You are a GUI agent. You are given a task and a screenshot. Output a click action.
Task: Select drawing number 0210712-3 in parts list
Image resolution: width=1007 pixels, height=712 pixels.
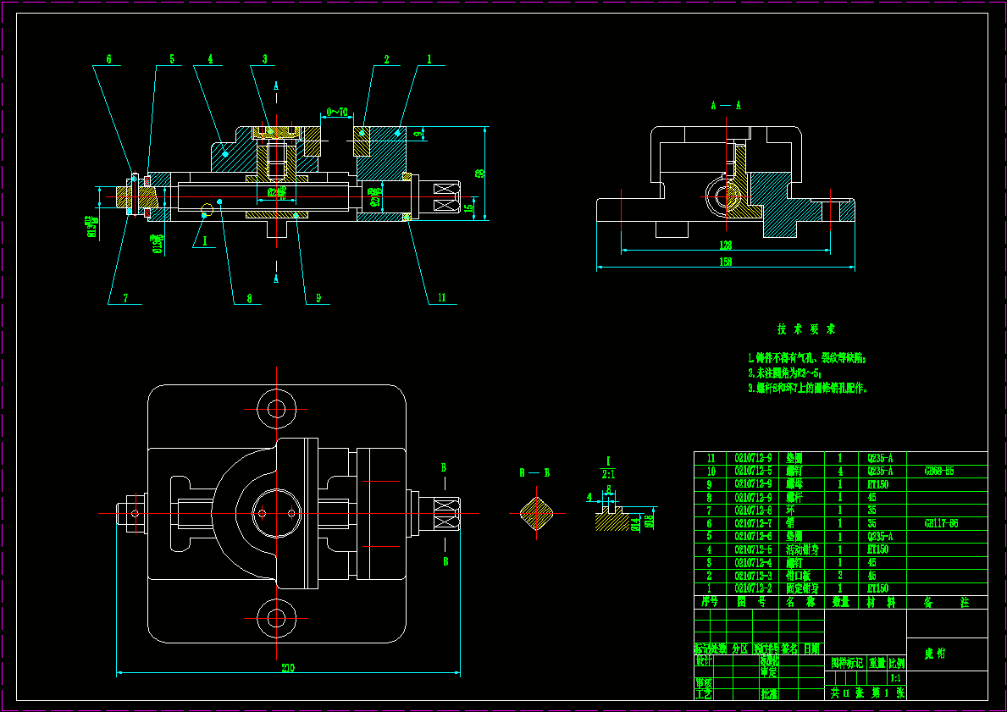[x=753, y=576]
